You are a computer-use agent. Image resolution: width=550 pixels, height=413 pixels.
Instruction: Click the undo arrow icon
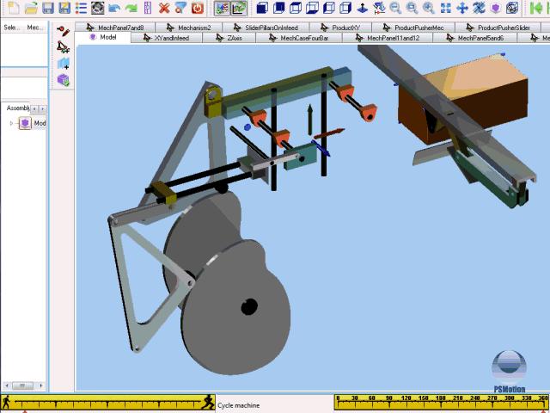[x=114, y=8]
